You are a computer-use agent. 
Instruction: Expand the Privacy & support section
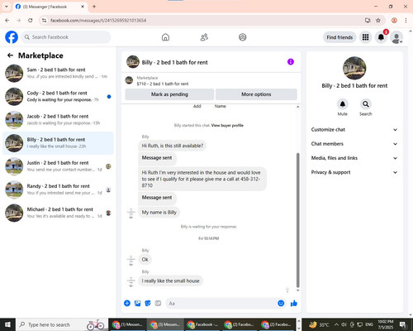[354, 172]
